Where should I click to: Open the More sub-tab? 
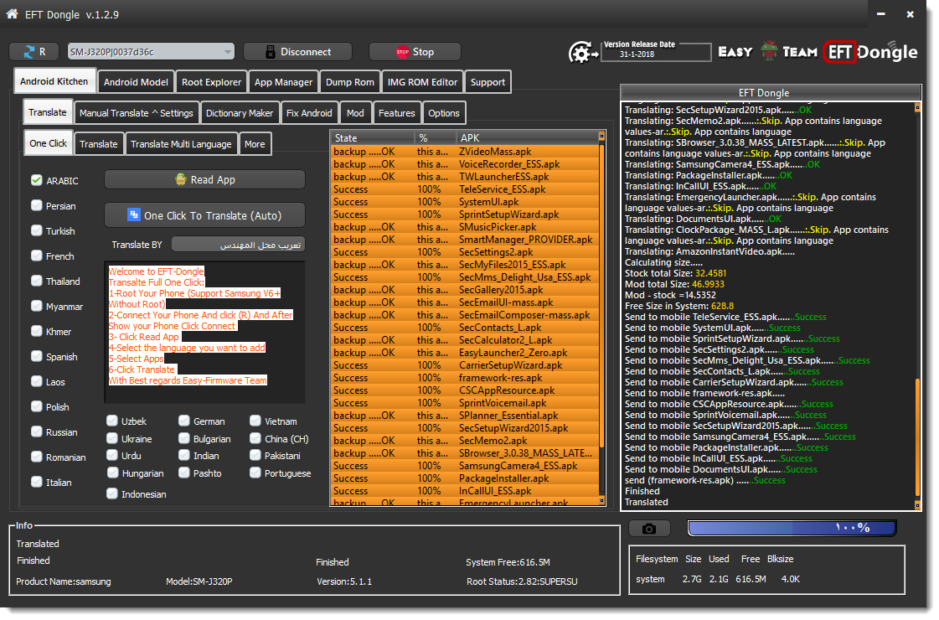click(255, 144)
